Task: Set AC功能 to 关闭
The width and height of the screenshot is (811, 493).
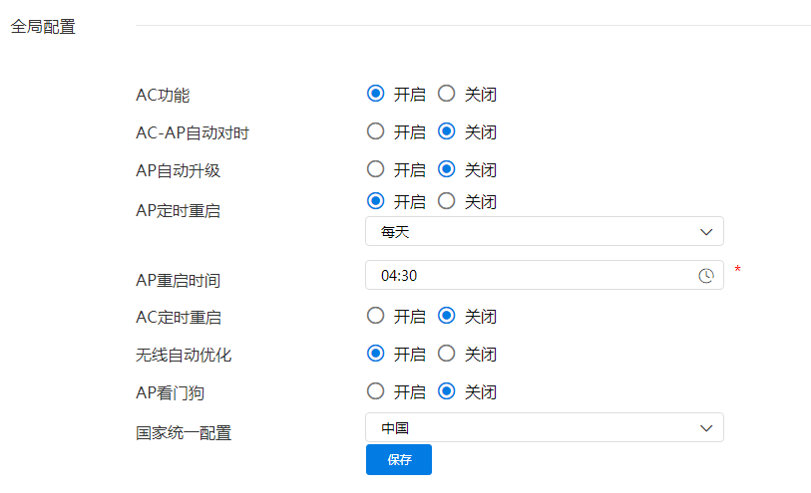Action: [447, 94]
